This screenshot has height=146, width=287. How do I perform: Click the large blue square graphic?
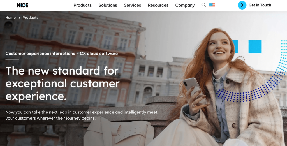(x=255, y=47)
